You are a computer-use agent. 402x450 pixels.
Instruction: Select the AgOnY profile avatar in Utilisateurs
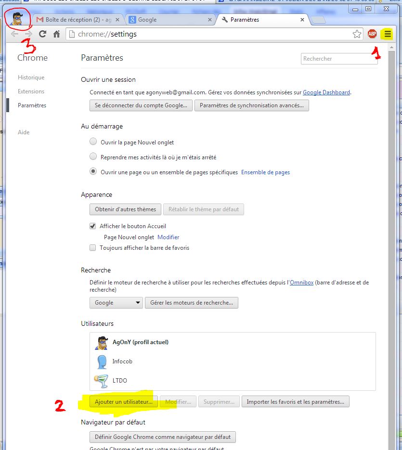click(101, 343)
